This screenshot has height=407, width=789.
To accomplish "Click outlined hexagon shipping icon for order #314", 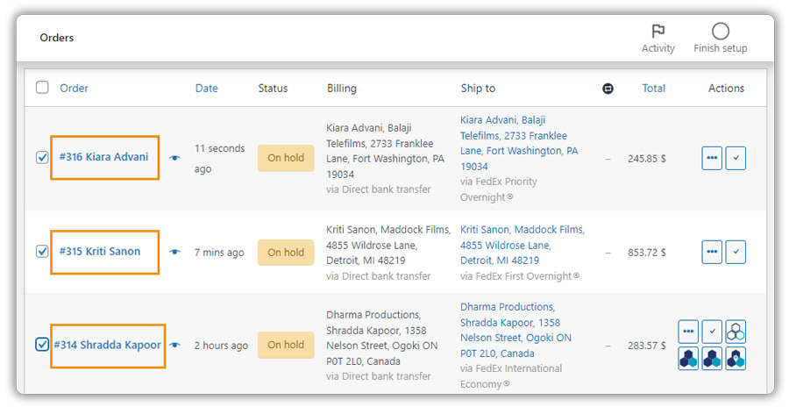I will tap(736, 332).
